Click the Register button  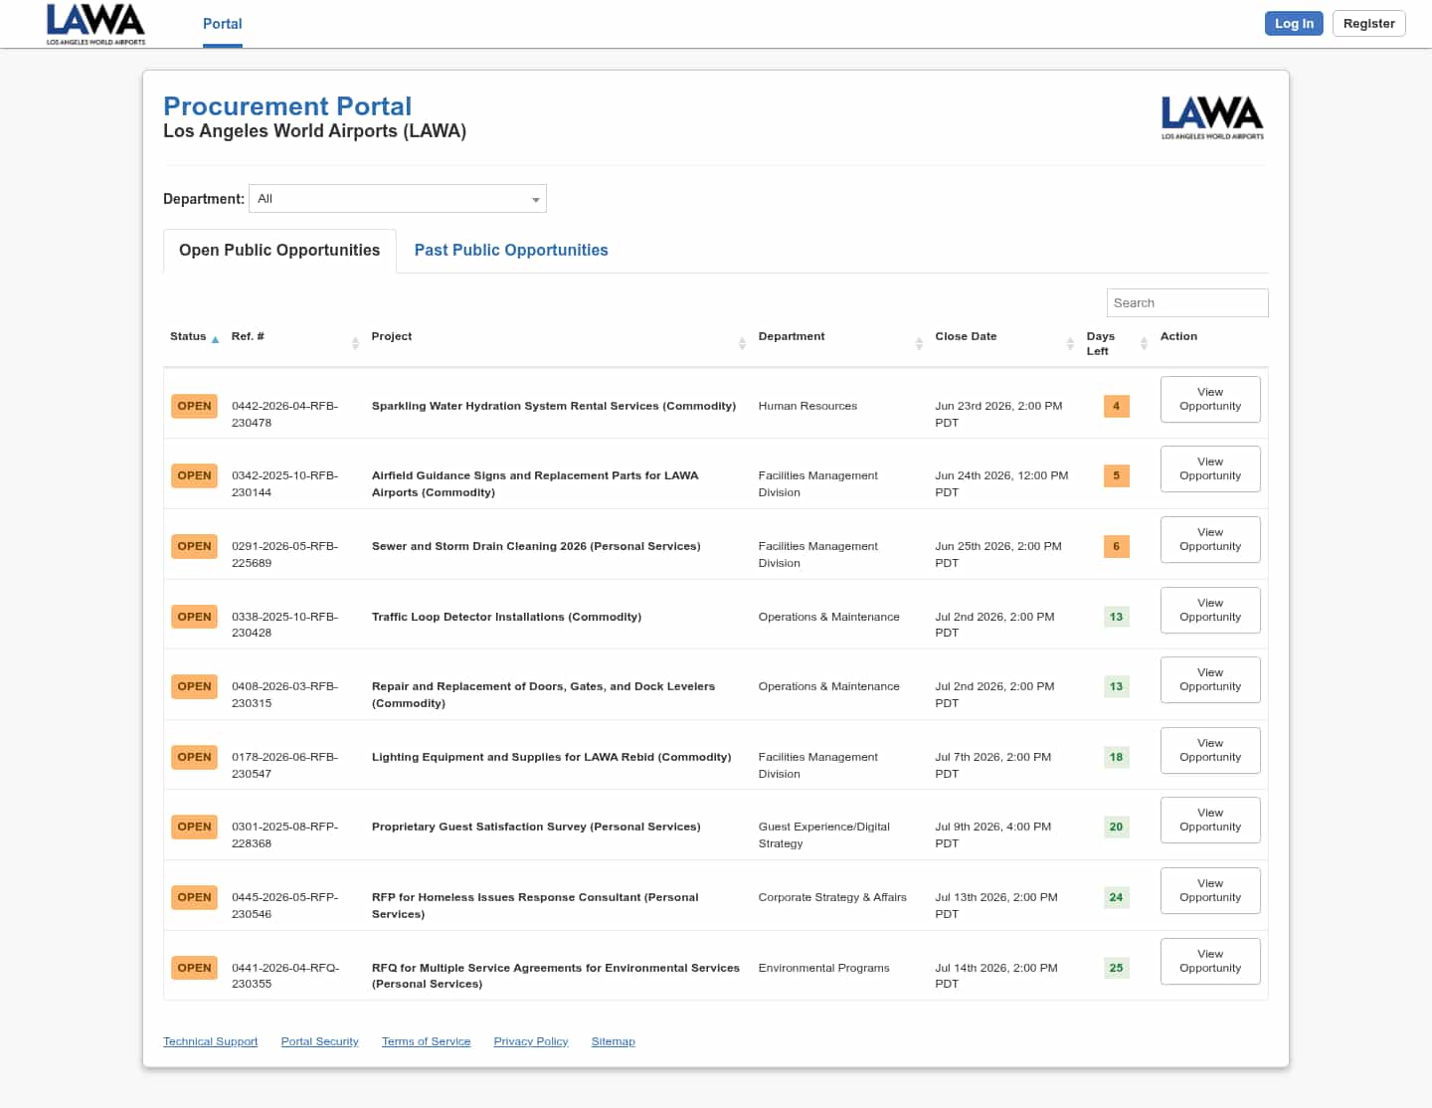pos(1368,24)
